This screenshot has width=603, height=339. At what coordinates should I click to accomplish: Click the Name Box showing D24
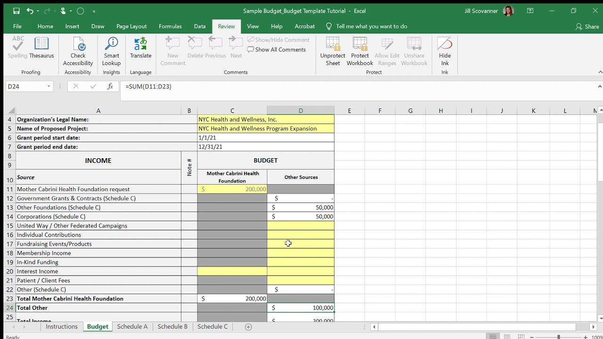point(26,87)
